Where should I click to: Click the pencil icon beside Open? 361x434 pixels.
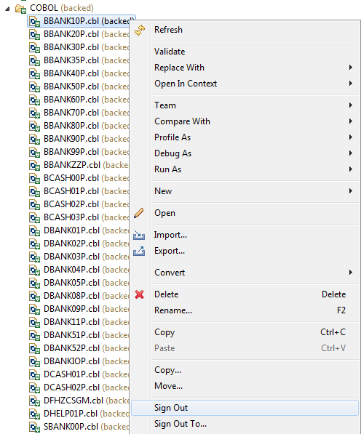pyautogui.click(x=139, y=213)
